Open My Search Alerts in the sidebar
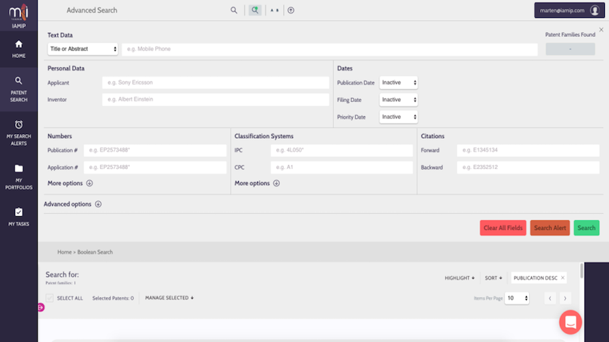The height and width of the screenshot is (342, 609). [18, 129]
